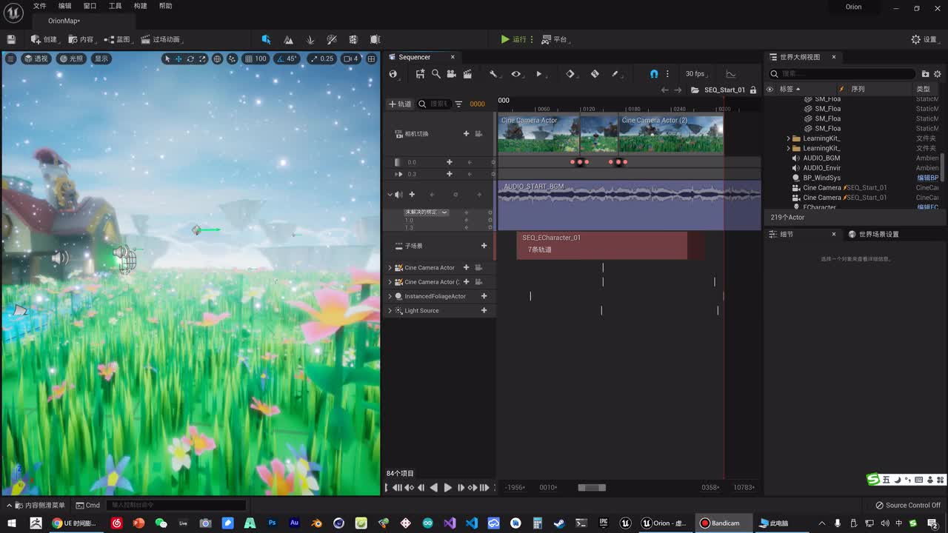
Task: Click the Render Movie clapperboard icon in Sequencer
Action: [467, 74]
